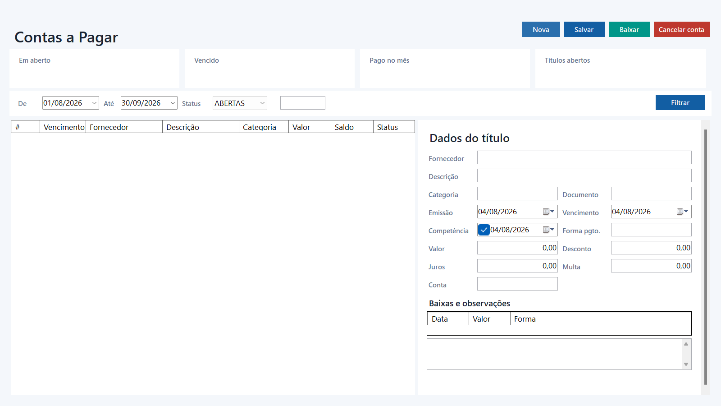The width and height of the screenshot is (721, 406).
Task: Click the green Baixar button
Action: pyautogui.click(x=629, y=29)
